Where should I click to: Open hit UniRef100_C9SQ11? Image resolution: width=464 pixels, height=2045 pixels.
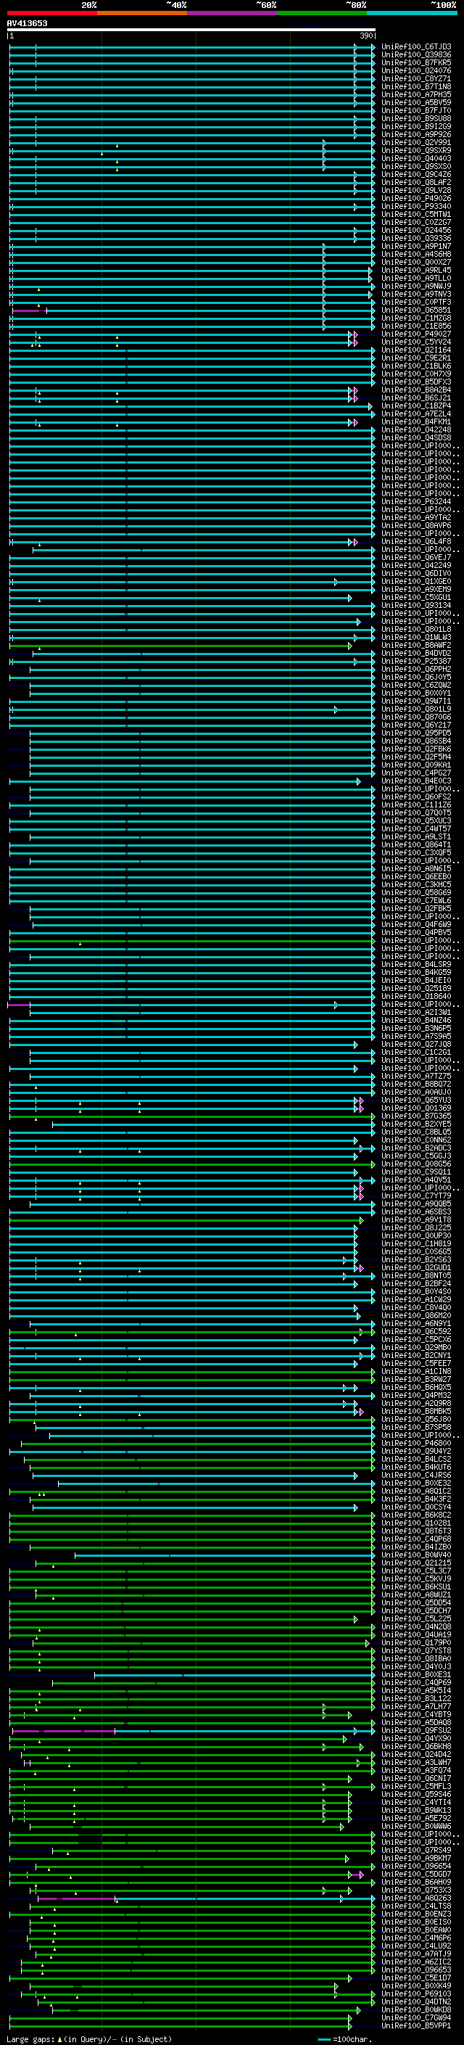click(416, 1172)
